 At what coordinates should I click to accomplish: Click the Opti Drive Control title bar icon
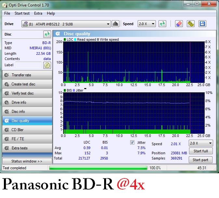coord(5,5)
